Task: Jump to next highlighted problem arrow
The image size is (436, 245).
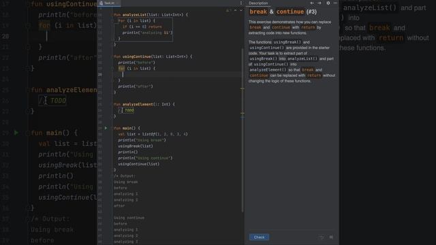Action: [x=240, y=10]
